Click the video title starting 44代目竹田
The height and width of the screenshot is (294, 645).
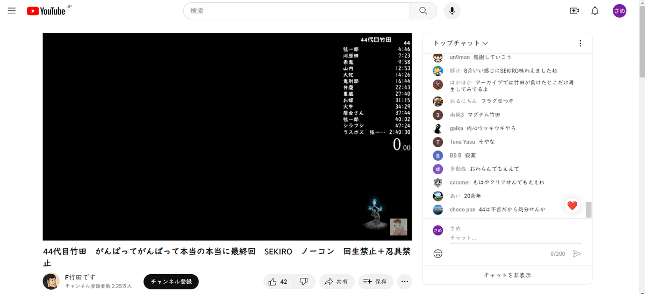[x=227, y=257]
